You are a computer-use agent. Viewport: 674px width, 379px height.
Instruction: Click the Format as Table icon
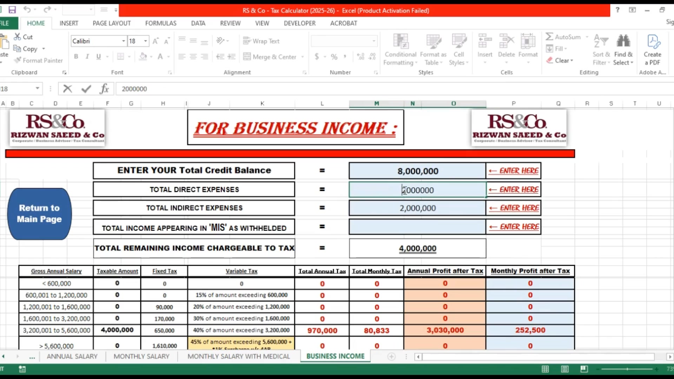pyautogui.click(x=434, y=41)
